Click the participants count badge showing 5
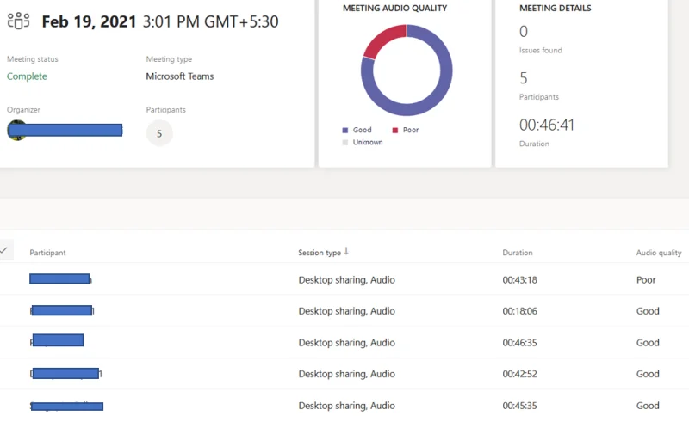Viewport: 689px width, 428px height. click(159, 133)
